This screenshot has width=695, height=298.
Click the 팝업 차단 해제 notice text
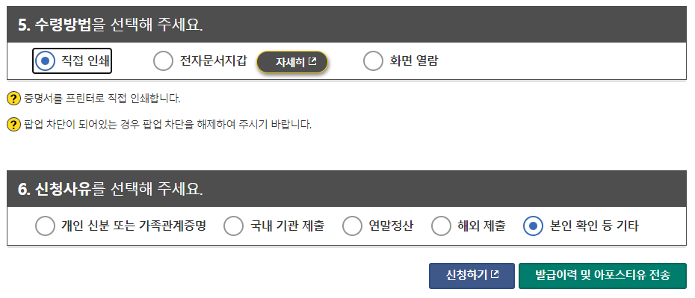167,125
